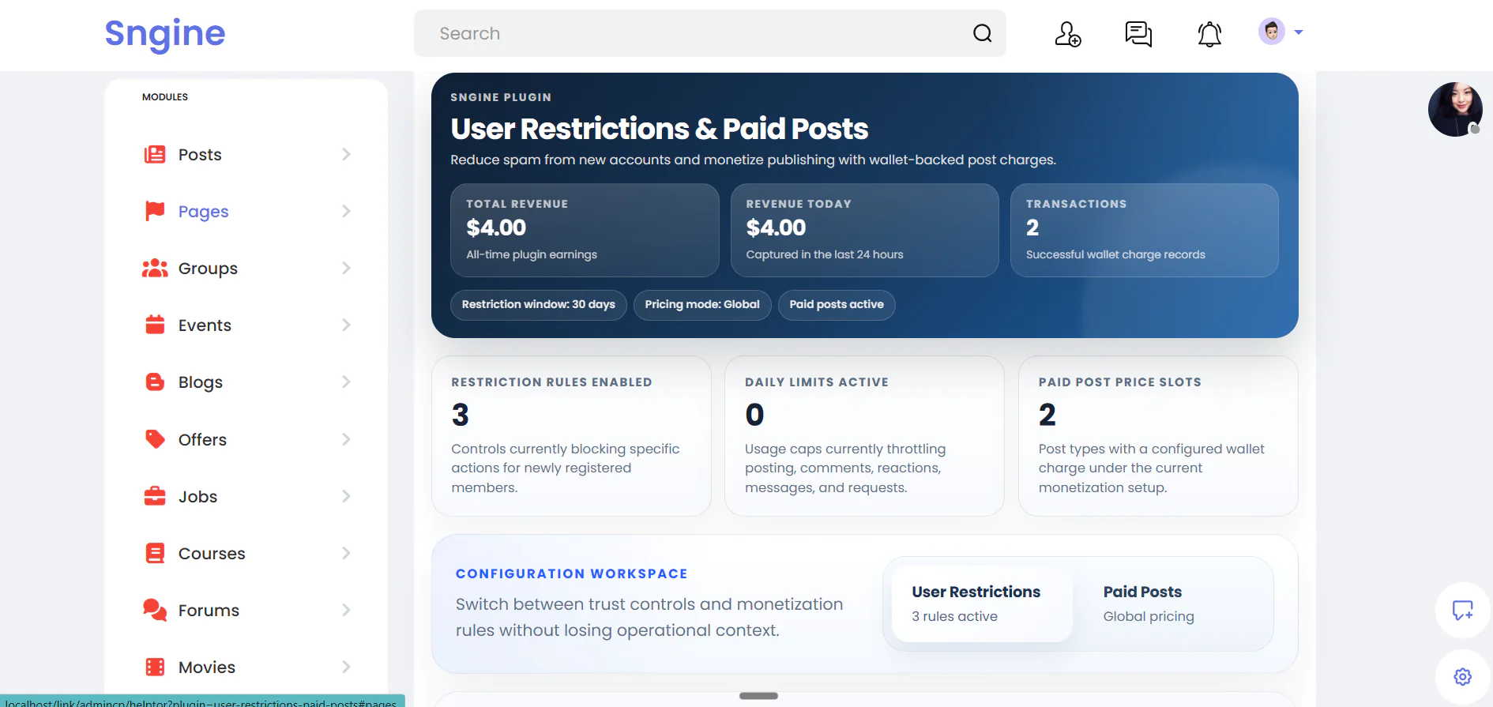Open the messages chat icon
Screen dimensions: 1493x707
pyautogui.click(x=1138, y=34)
